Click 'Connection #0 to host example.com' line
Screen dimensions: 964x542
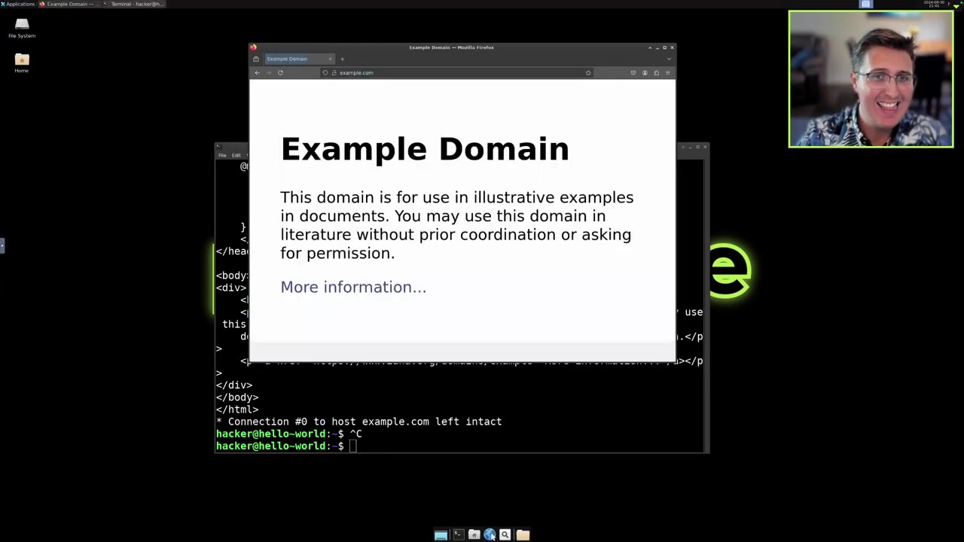pyautogui.click(x=358, y=422)
